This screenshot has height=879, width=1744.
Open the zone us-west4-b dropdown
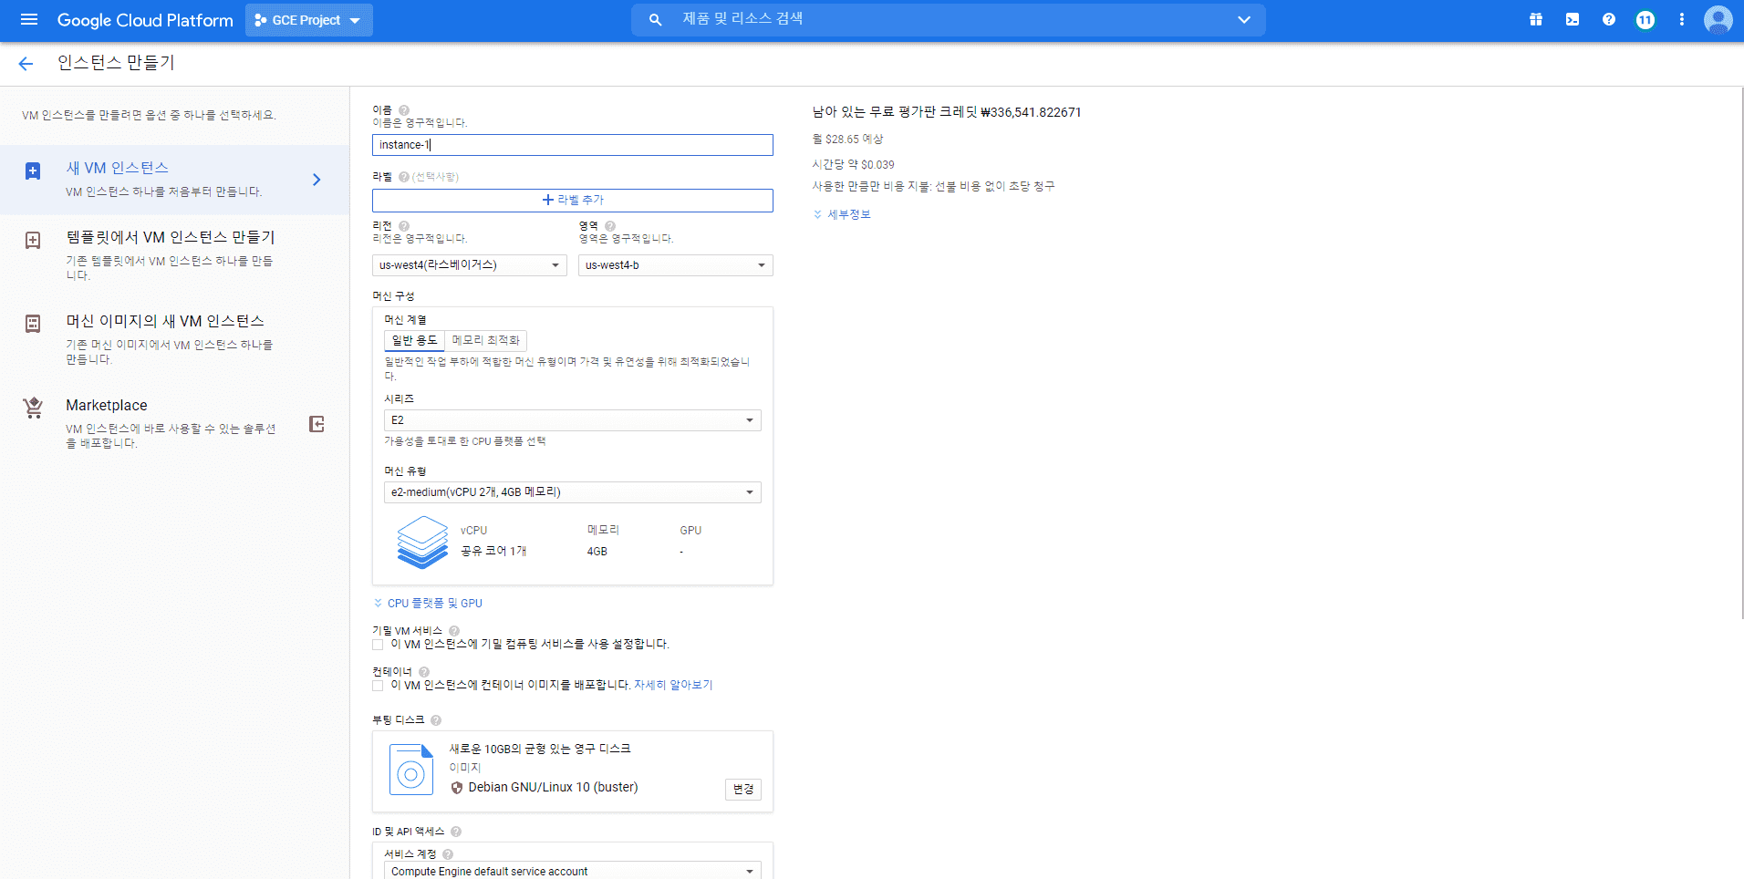coord(676,265)
